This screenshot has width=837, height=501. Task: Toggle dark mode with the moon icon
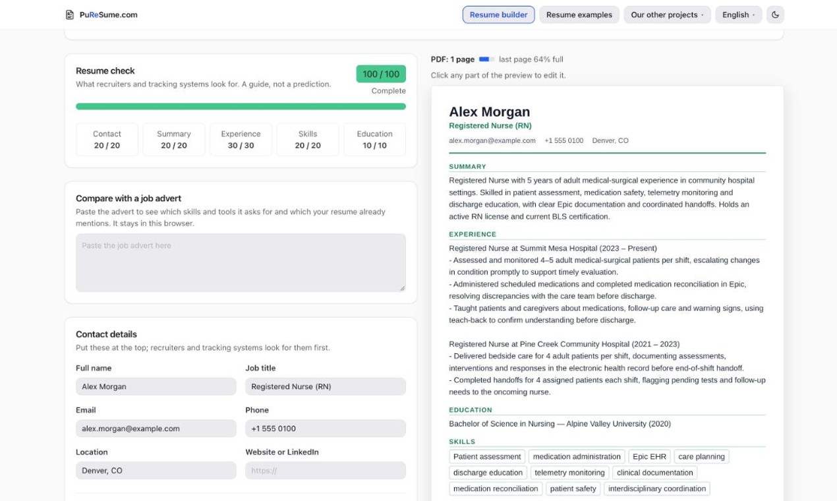click(775, 15)
